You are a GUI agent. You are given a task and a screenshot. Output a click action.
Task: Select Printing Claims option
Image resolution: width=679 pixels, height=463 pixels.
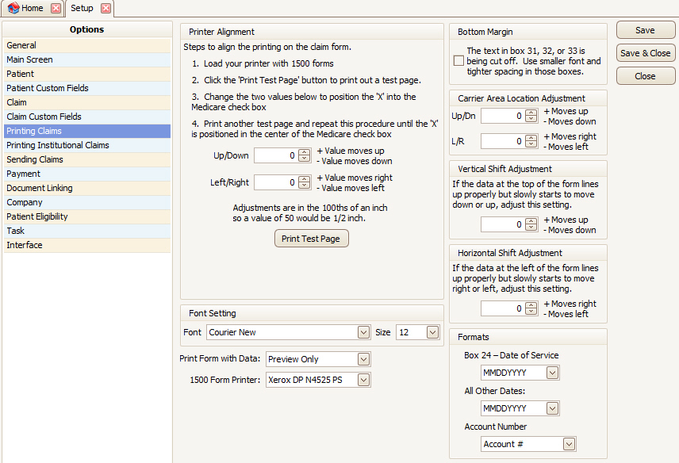point(87,131)
